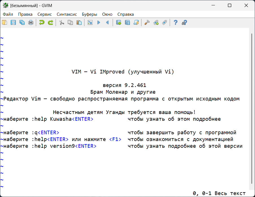Undo the last change with the green arrow

(42, 22)
